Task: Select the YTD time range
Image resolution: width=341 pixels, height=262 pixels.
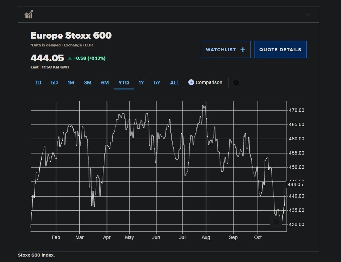Action: tap(124, 83)
